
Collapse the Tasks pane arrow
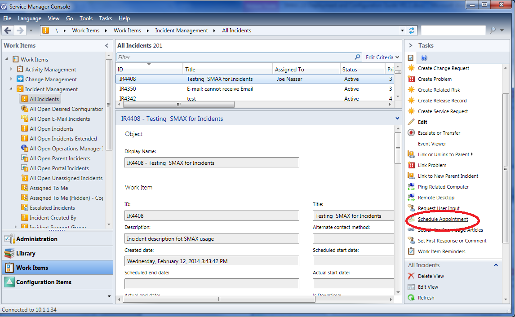(411, 46)
